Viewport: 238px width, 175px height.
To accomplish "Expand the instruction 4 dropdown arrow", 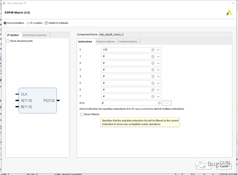I will tap(158, 76).
